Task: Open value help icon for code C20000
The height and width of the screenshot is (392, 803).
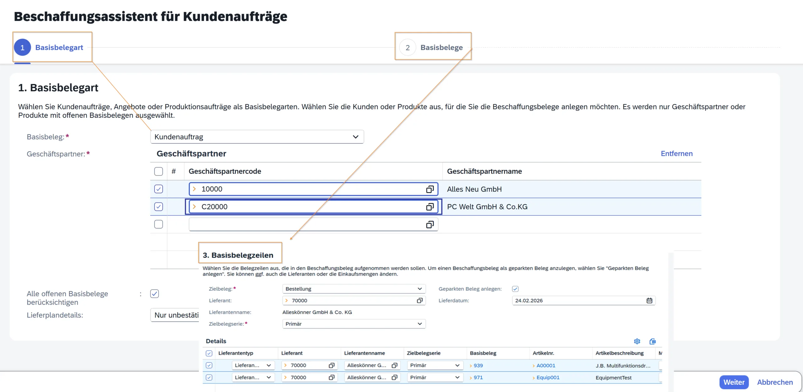Action: [x=430, y=207]
